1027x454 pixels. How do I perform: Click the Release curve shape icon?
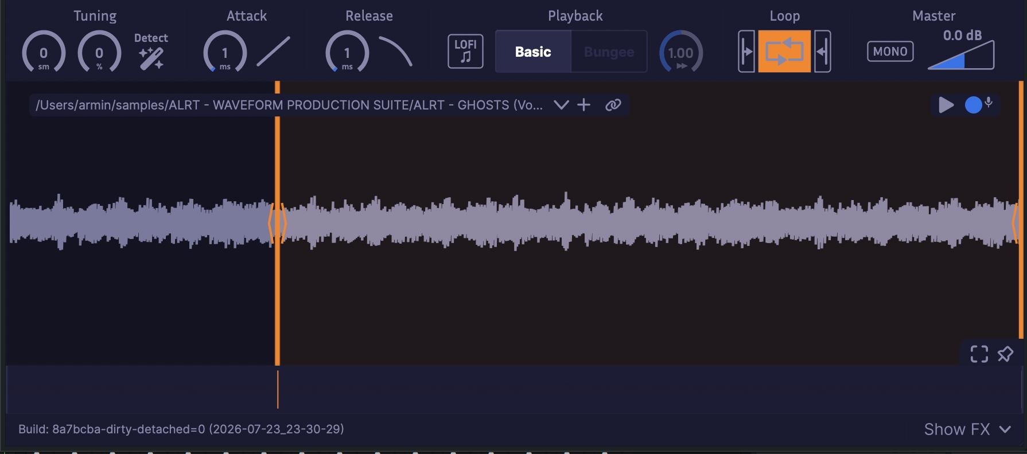point(396,52)
